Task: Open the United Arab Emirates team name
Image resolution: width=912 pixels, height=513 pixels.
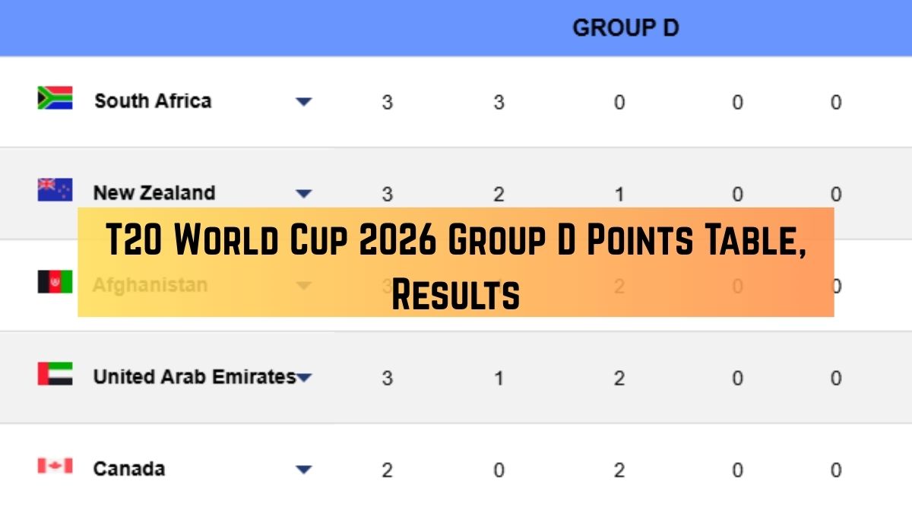Action: pyautogui.click(x=194, y=377)
